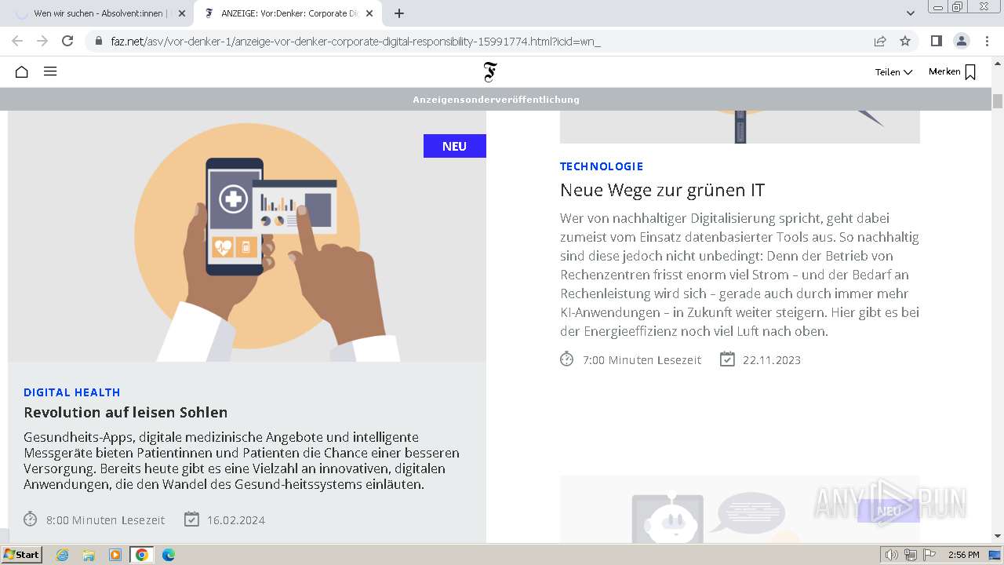1004x565 pixels.
Task: Click the DIGITAL HEALTH category label
Action: (72, 392)
